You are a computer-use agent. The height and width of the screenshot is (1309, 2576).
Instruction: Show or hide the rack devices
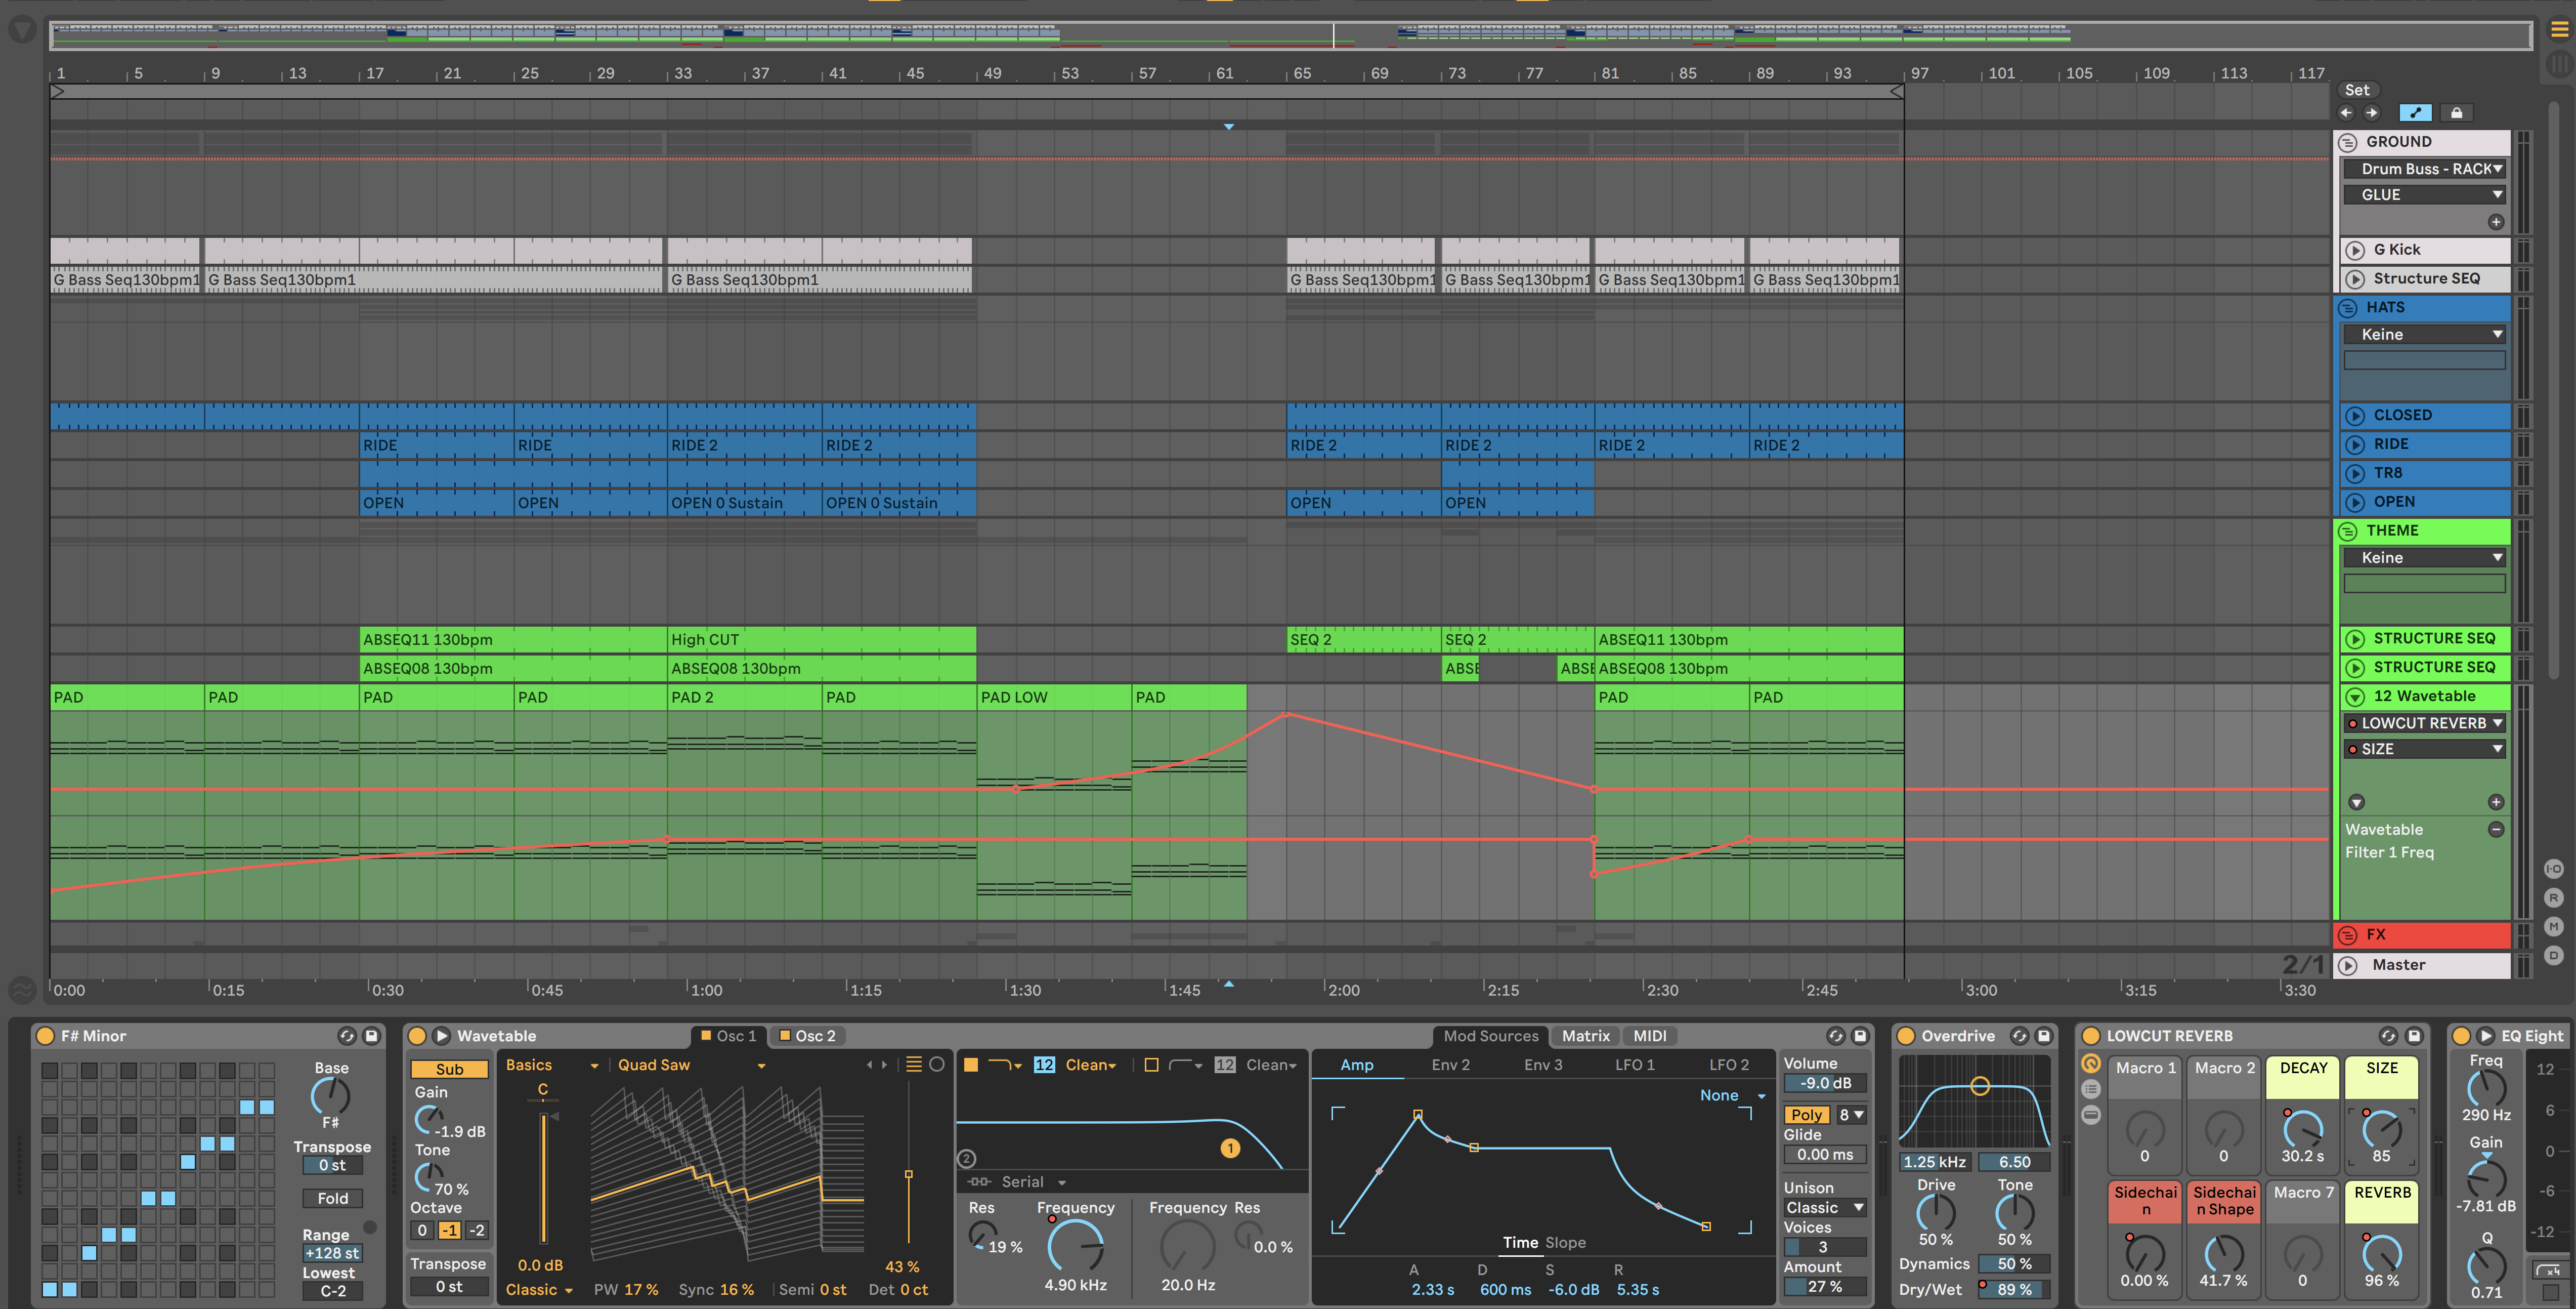tap(2090, 1114)
